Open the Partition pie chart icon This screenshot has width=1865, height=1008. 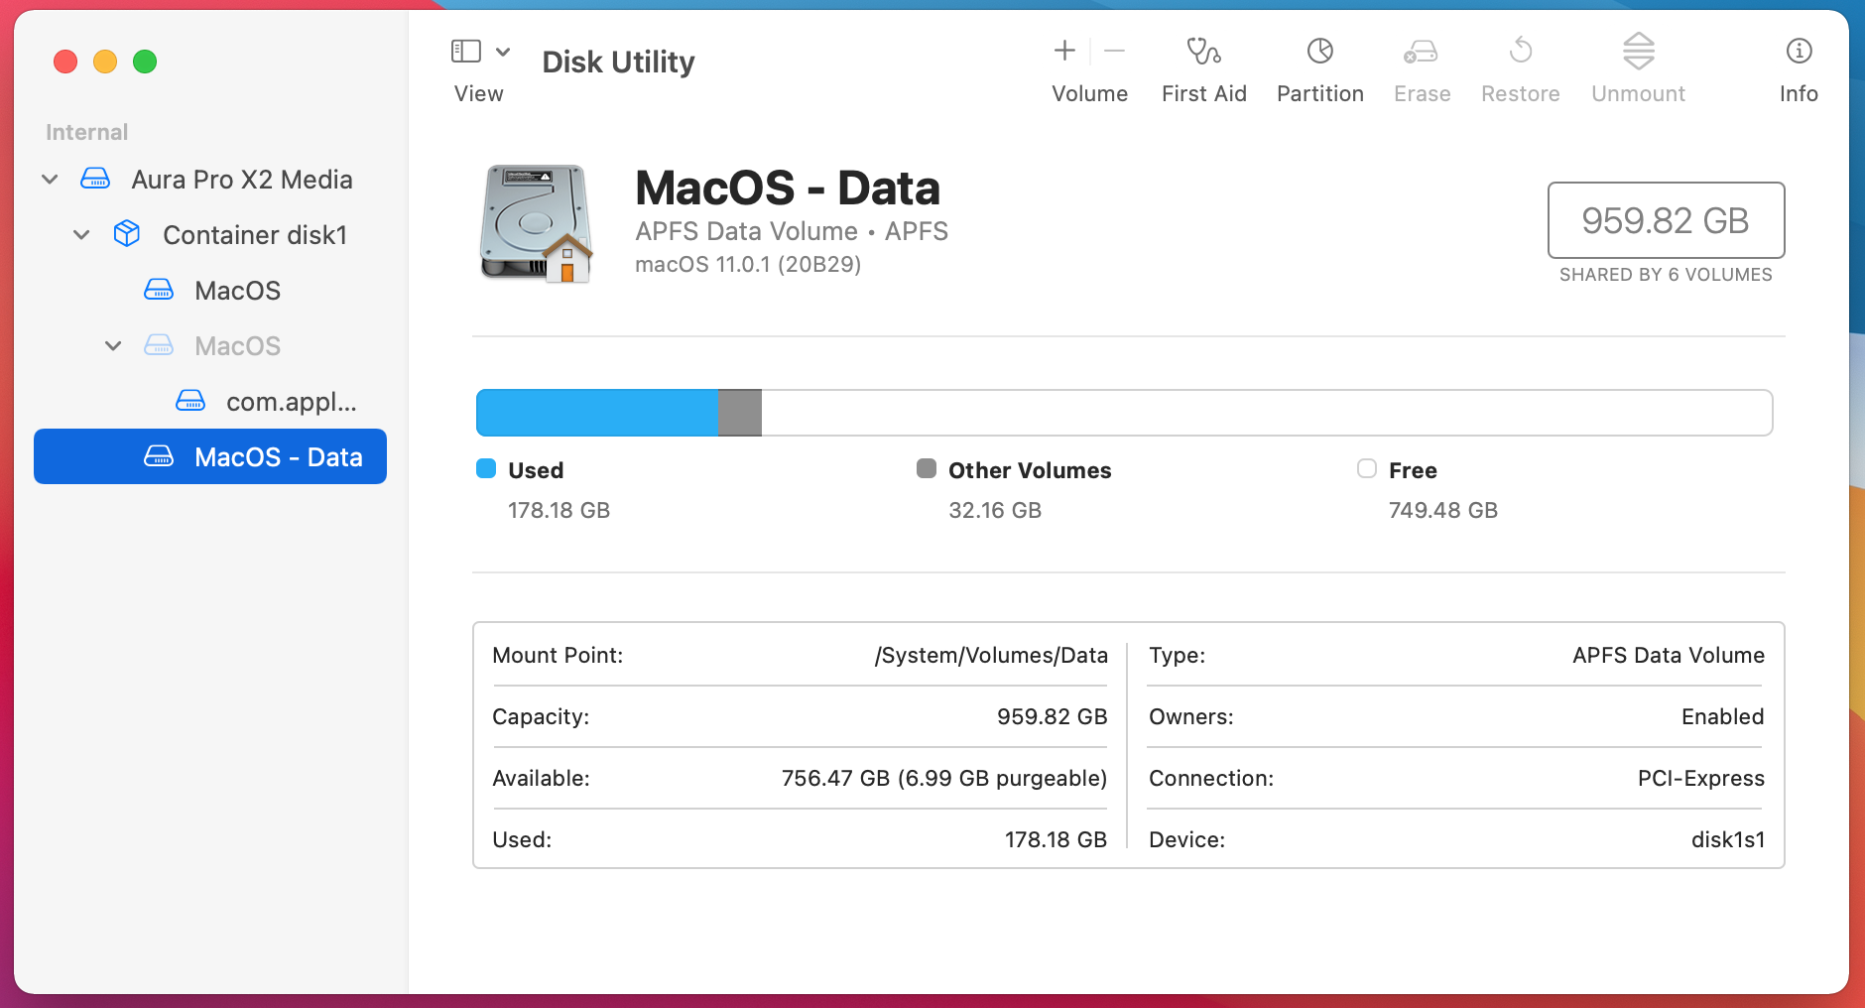(1320, 51)
